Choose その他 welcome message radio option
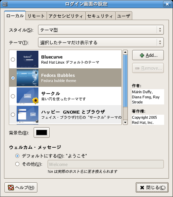The image size is (173, 197). 17,164
